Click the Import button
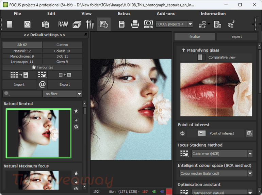Image resolution: width=262 pixels, height=195 pixels. pyautogui.click(x=19, y=84)
